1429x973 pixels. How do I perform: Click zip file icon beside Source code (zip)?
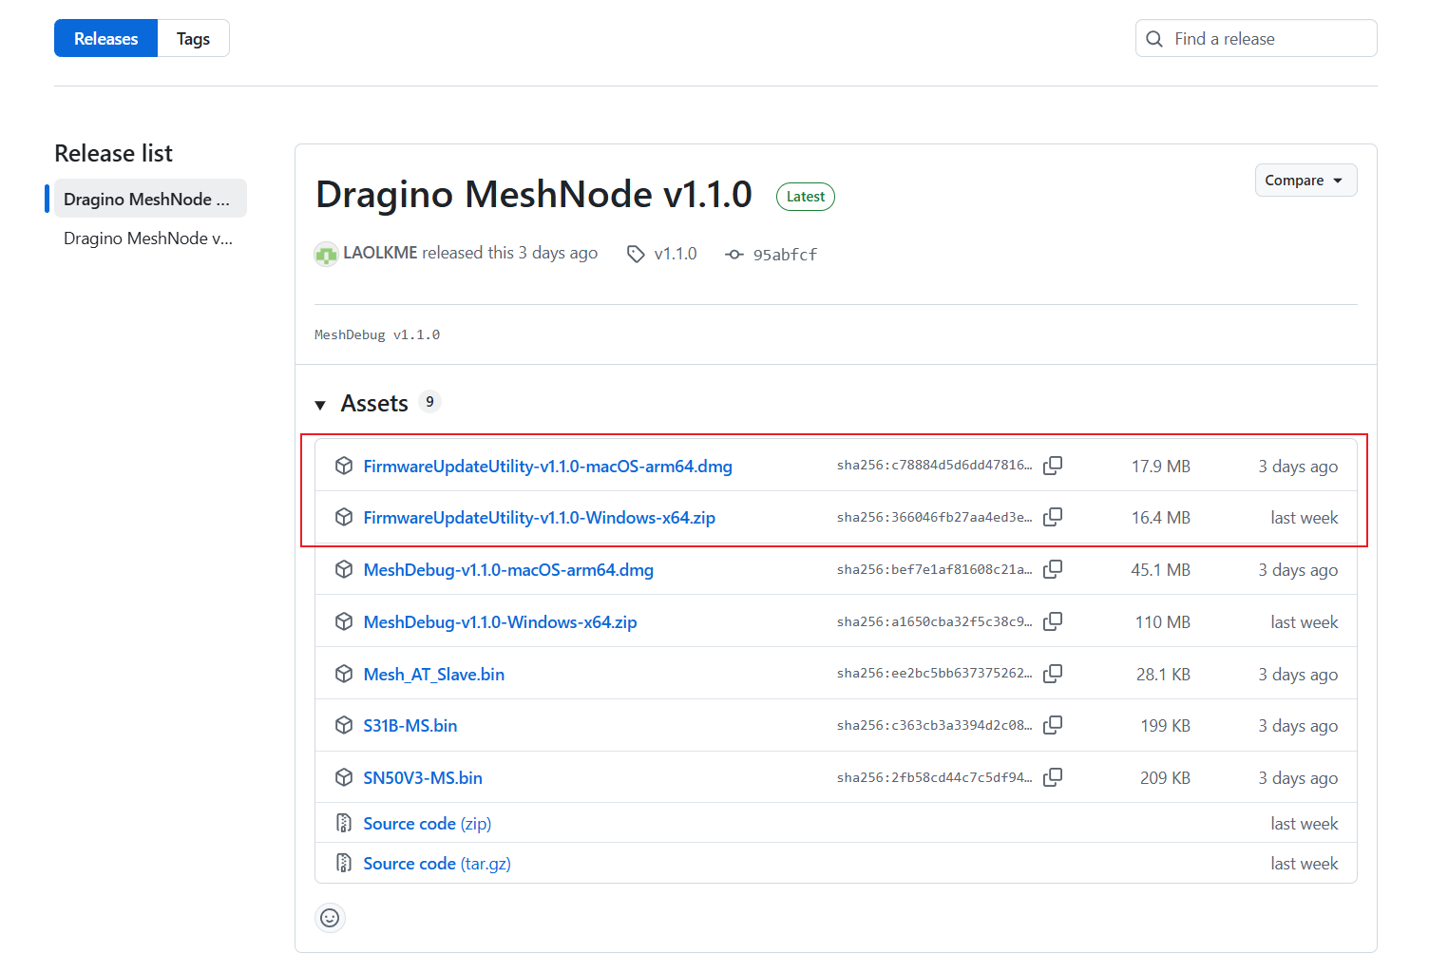point(344,823)
